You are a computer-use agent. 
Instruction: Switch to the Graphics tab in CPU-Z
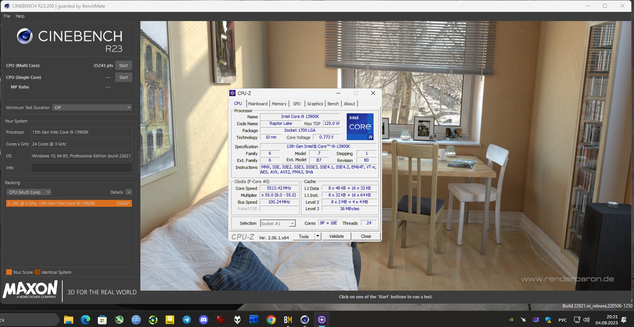coord(315,104)
